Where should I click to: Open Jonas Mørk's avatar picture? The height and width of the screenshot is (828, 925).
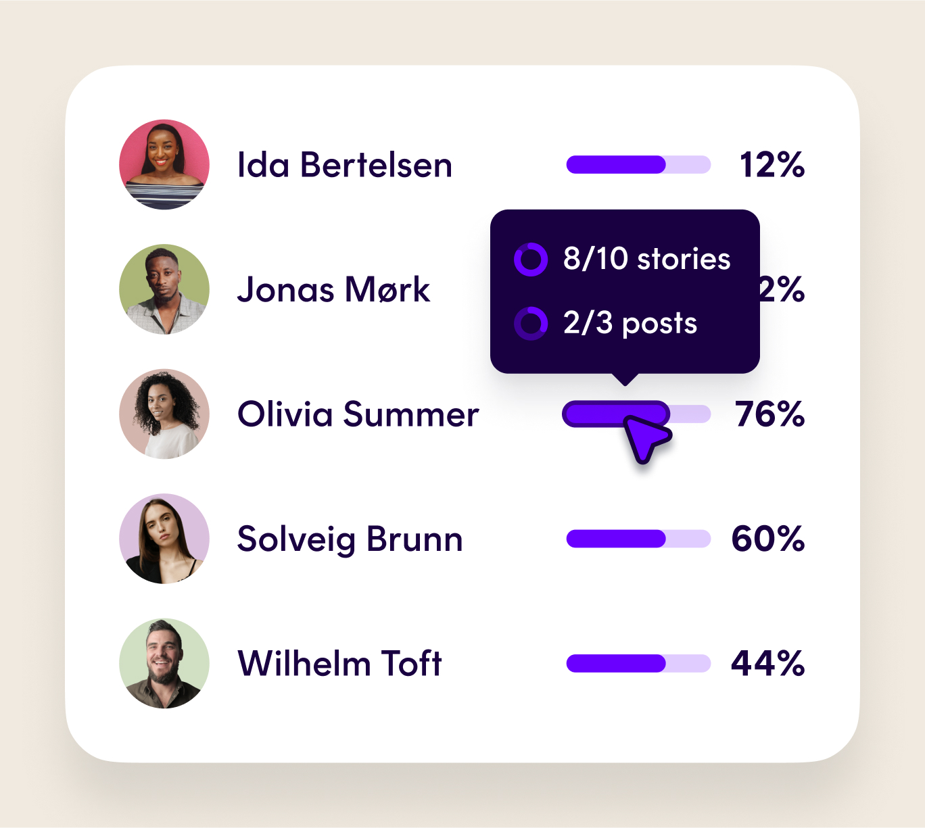pos(164,289)
